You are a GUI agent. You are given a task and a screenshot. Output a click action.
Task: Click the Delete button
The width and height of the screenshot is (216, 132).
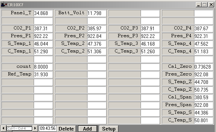point(66,129)
